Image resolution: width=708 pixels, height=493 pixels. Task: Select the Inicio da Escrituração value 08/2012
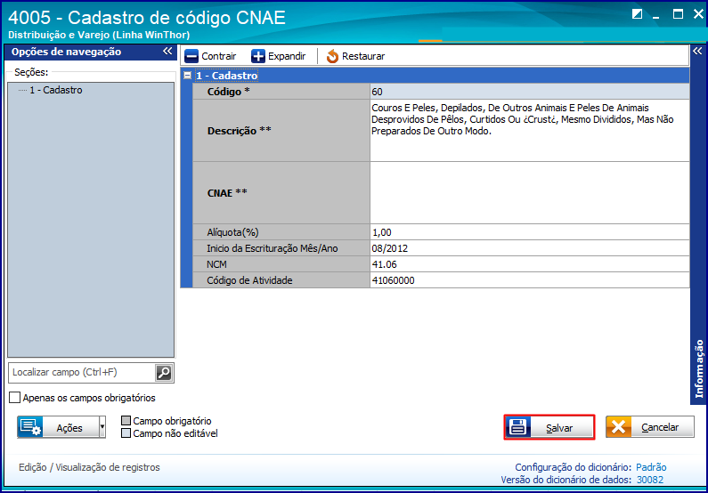(x=529, y=248)
